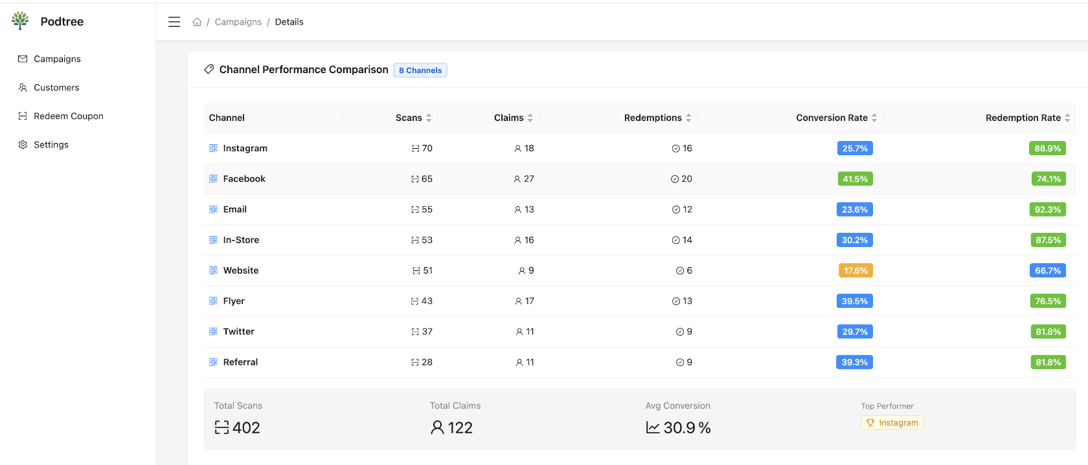1088x465 pixels.
Task: Sort table by Claims column
Action: click(x=530, y=118)
